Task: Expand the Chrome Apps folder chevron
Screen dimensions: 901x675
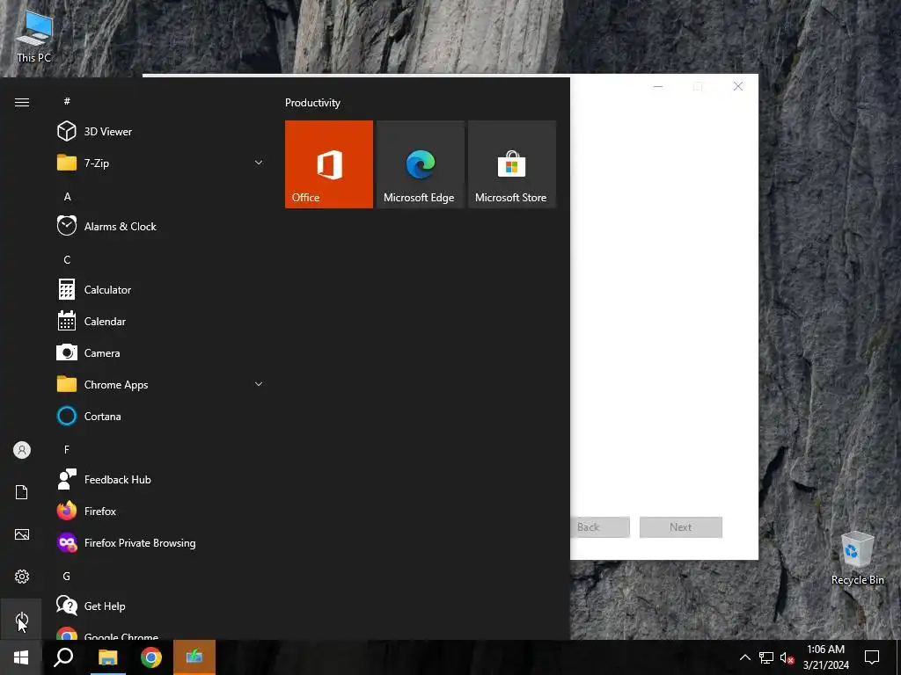Action: (259, 385)
